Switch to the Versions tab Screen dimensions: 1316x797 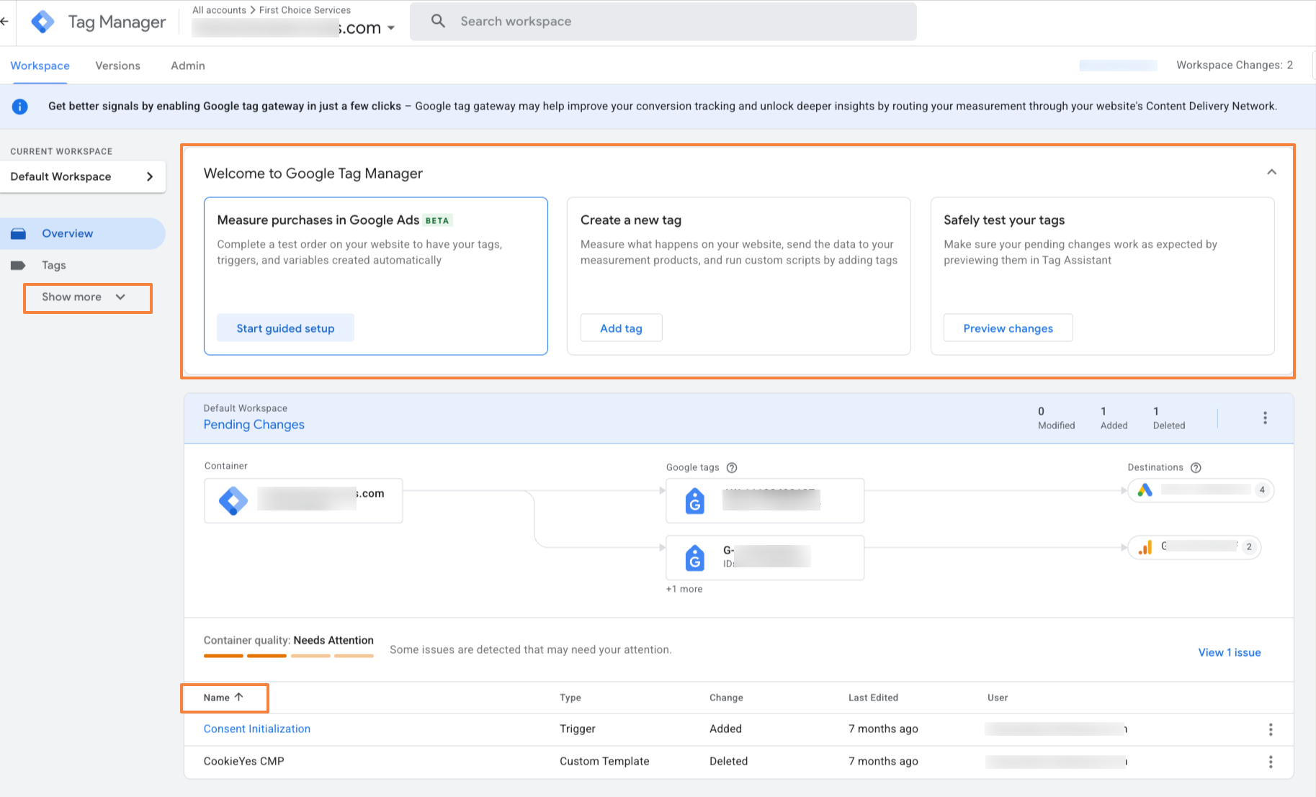point(118,66)
